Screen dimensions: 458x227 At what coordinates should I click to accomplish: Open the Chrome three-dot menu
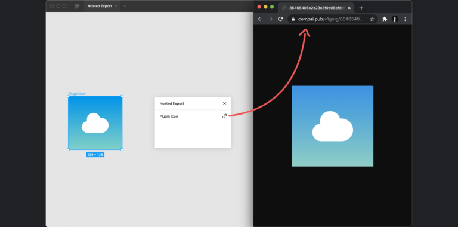pos(405,19)
